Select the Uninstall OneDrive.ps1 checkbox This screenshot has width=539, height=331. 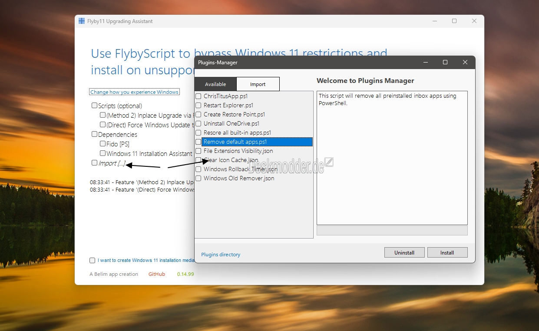[x=198, y=123]
